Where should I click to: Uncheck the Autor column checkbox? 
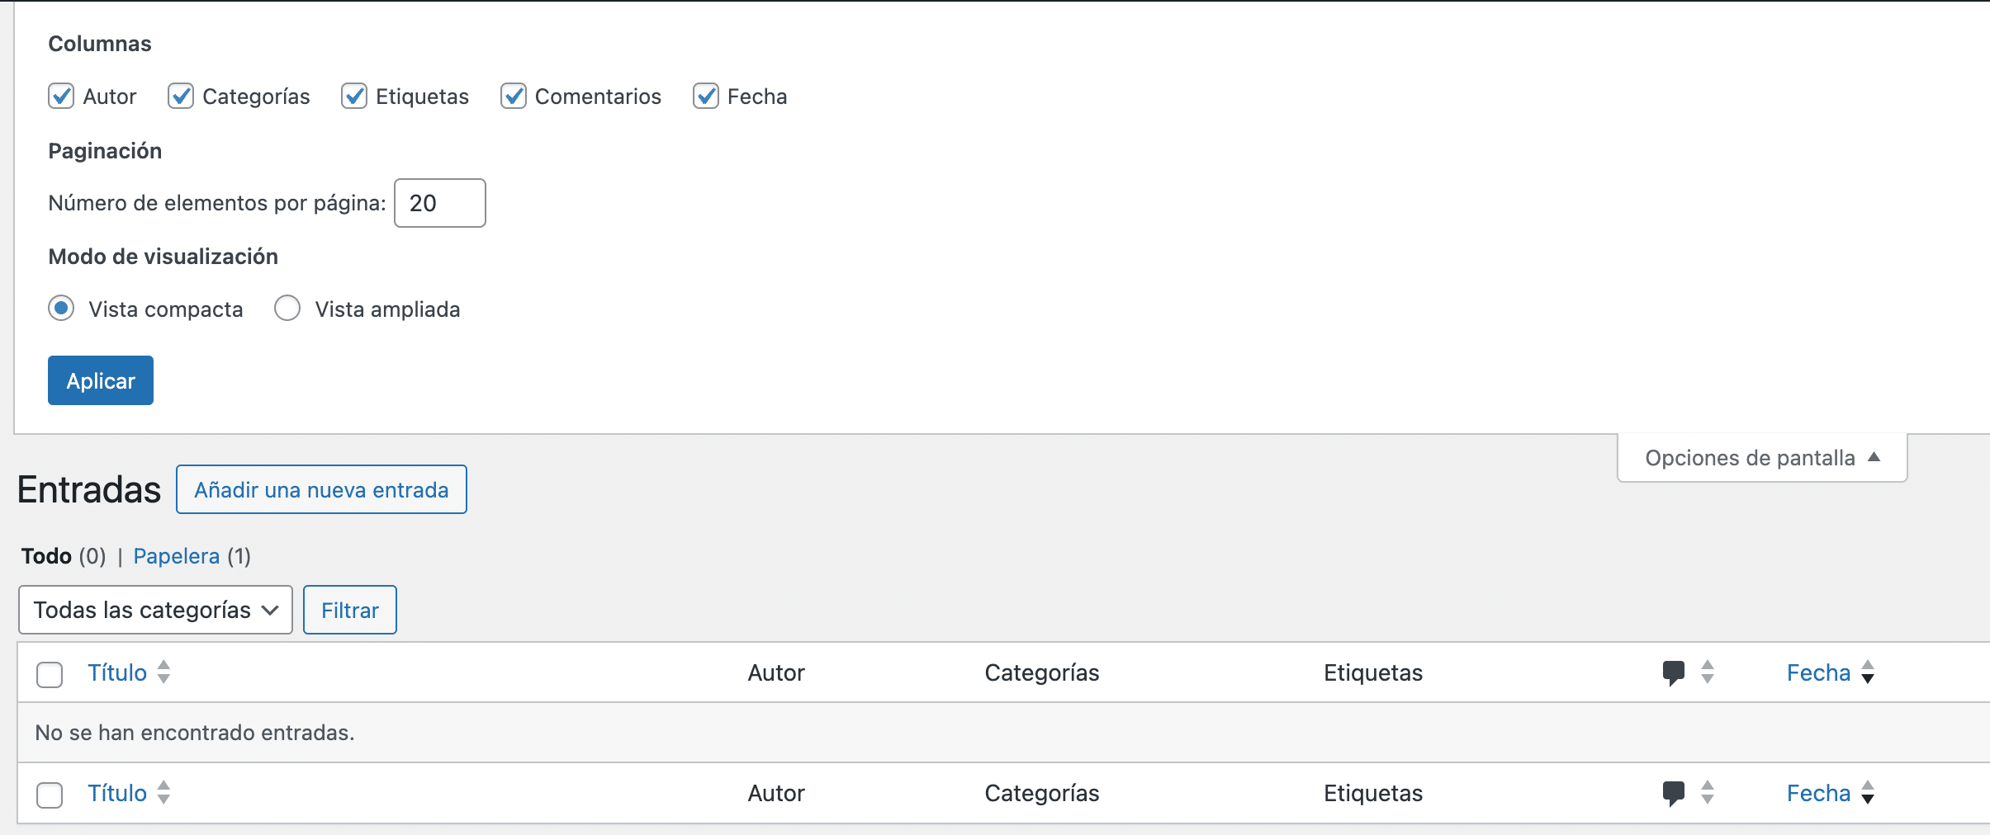coord(61,97)
